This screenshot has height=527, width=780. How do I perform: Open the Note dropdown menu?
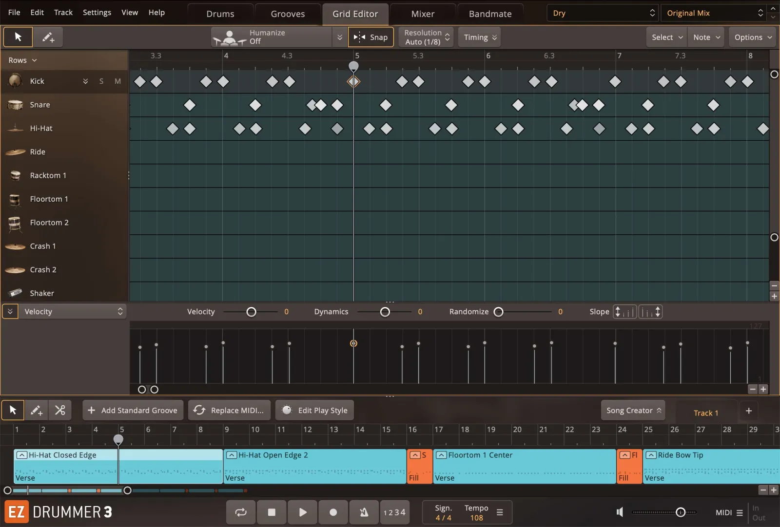pos(706,37)
